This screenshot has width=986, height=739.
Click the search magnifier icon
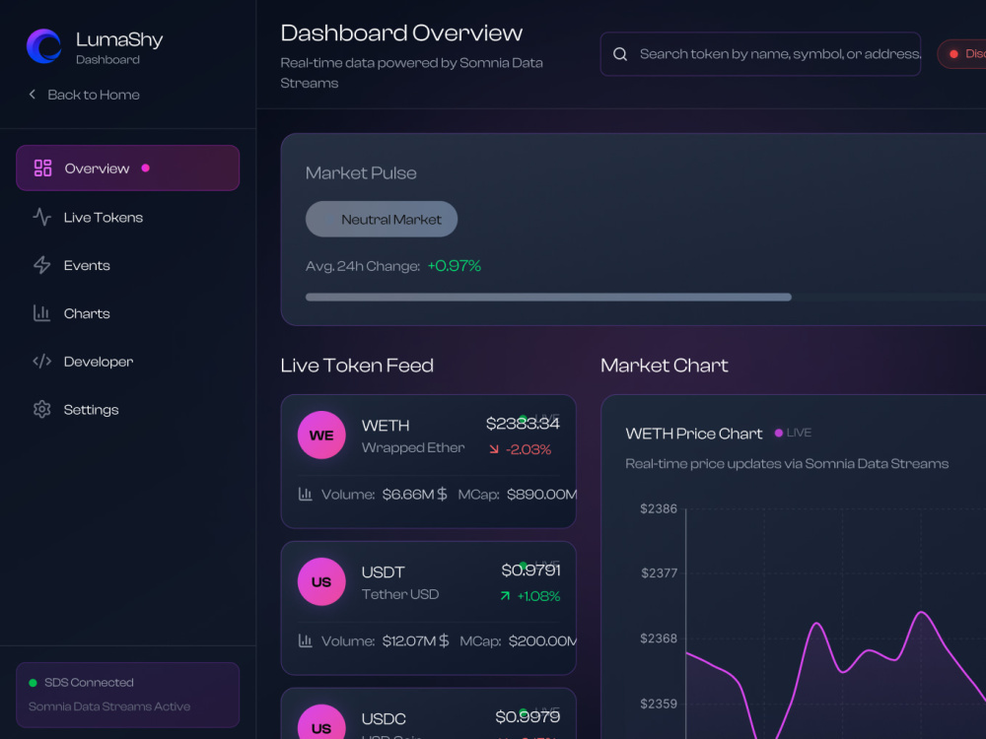pyautogui.click(x=620, y=54)
